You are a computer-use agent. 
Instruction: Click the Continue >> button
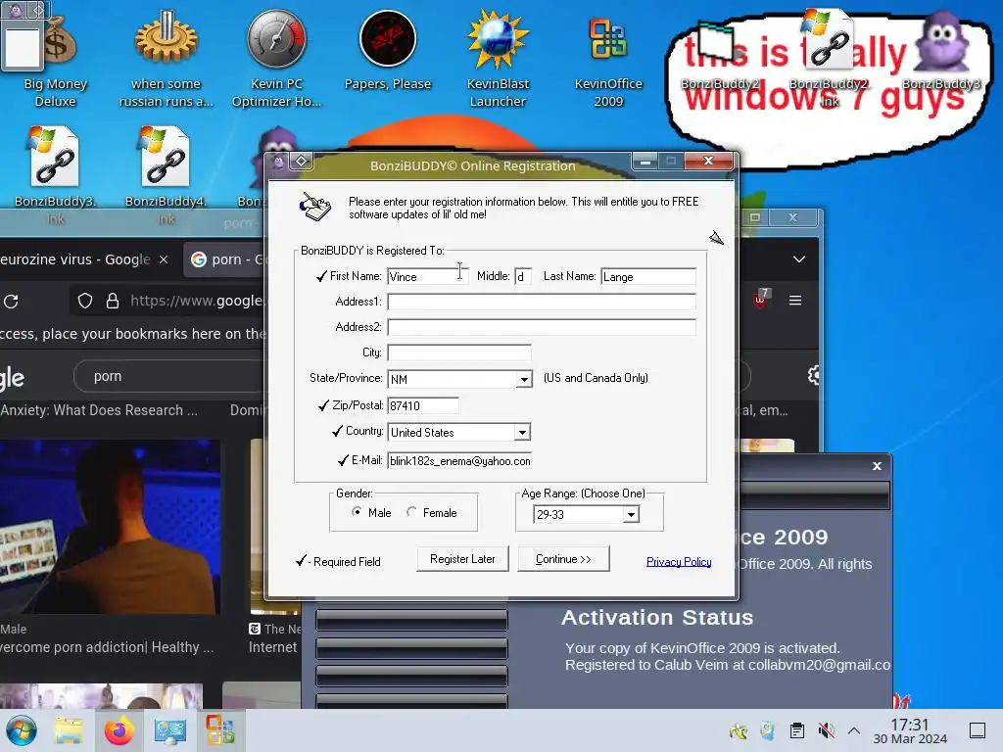pyautogui.click(x=563, y=559)
